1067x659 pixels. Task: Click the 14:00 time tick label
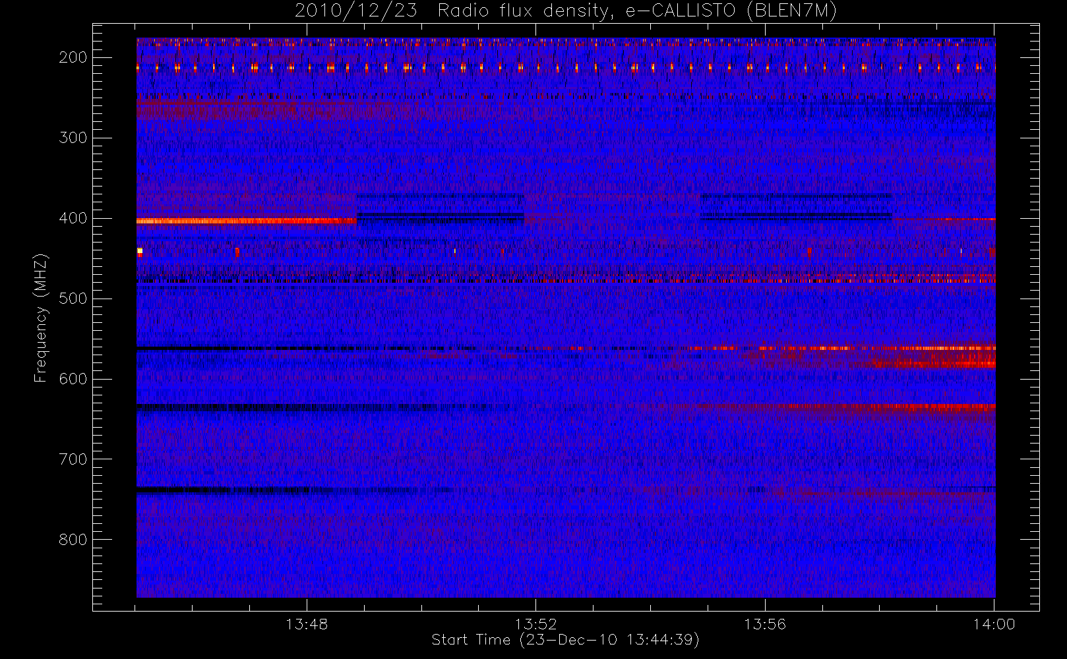tap(994, 624)
